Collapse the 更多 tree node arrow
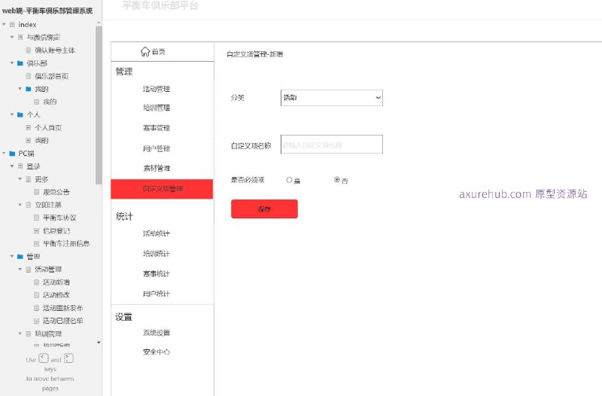602x396 pixels. [x=20, y=179]
